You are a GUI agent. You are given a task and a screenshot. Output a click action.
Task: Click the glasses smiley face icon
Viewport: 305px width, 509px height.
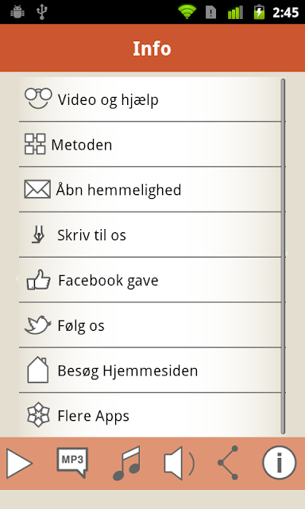[x=38, y=98]
